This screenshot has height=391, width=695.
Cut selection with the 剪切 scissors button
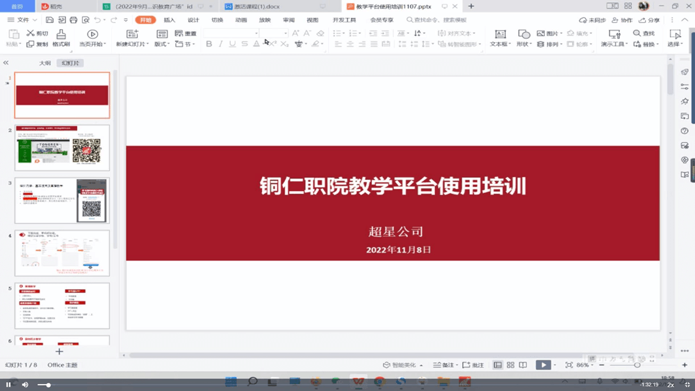(38, 33)
